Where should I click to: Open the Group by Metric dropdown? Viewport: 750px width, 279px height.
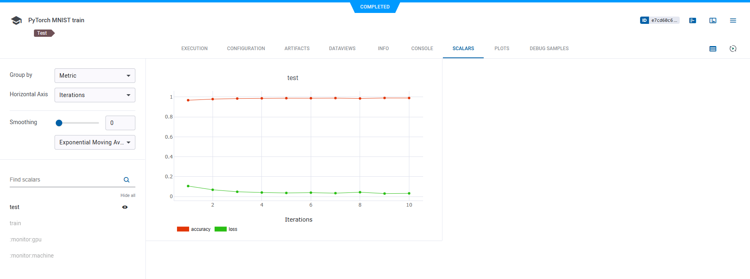click(x=95, y=76)
